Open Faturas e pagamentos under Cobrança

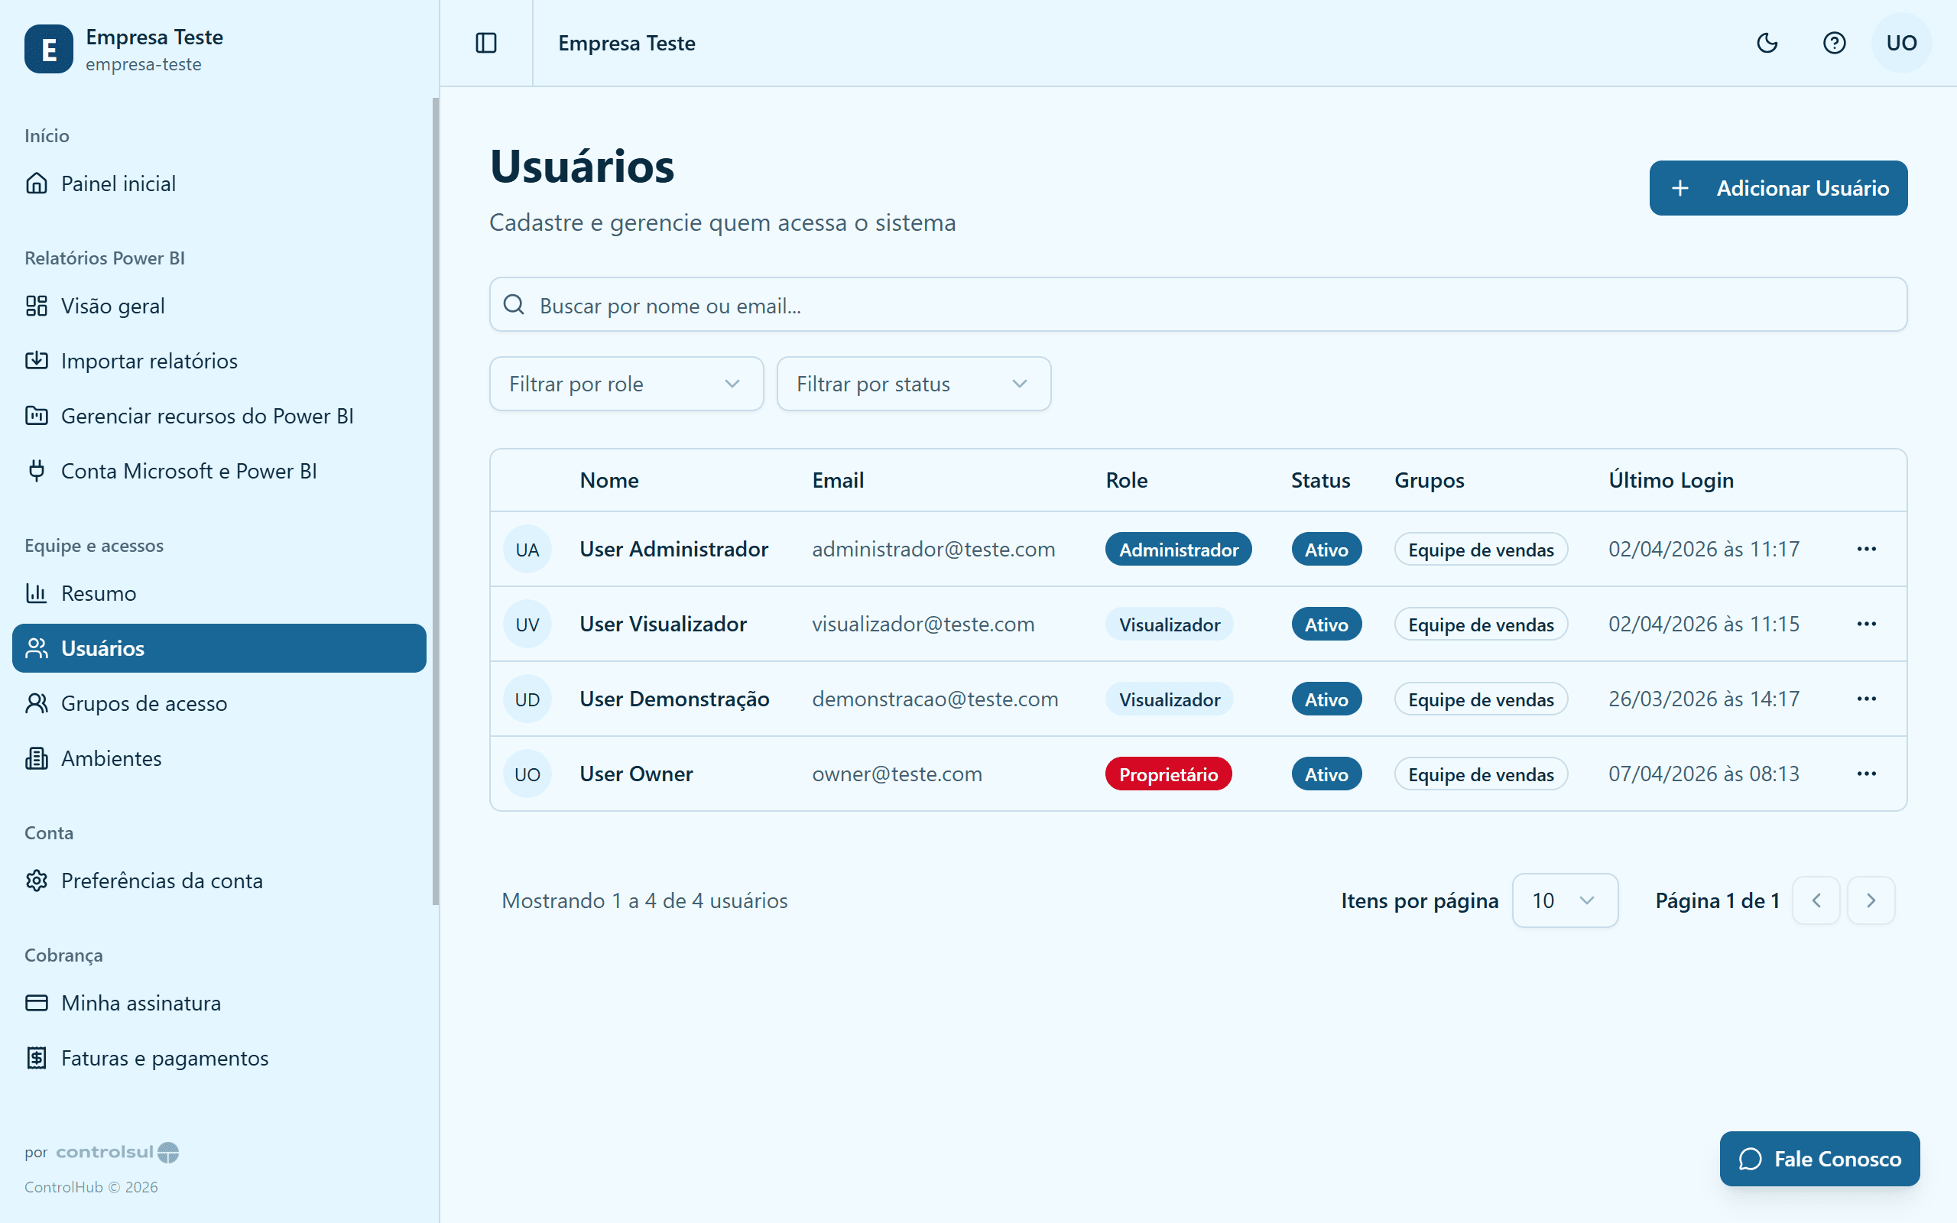(x=164, y=1057)
